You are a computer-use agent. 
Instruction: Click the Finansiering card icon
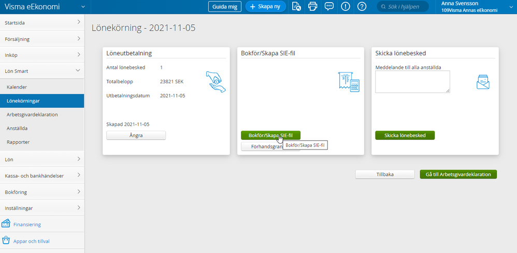point(6,224)
